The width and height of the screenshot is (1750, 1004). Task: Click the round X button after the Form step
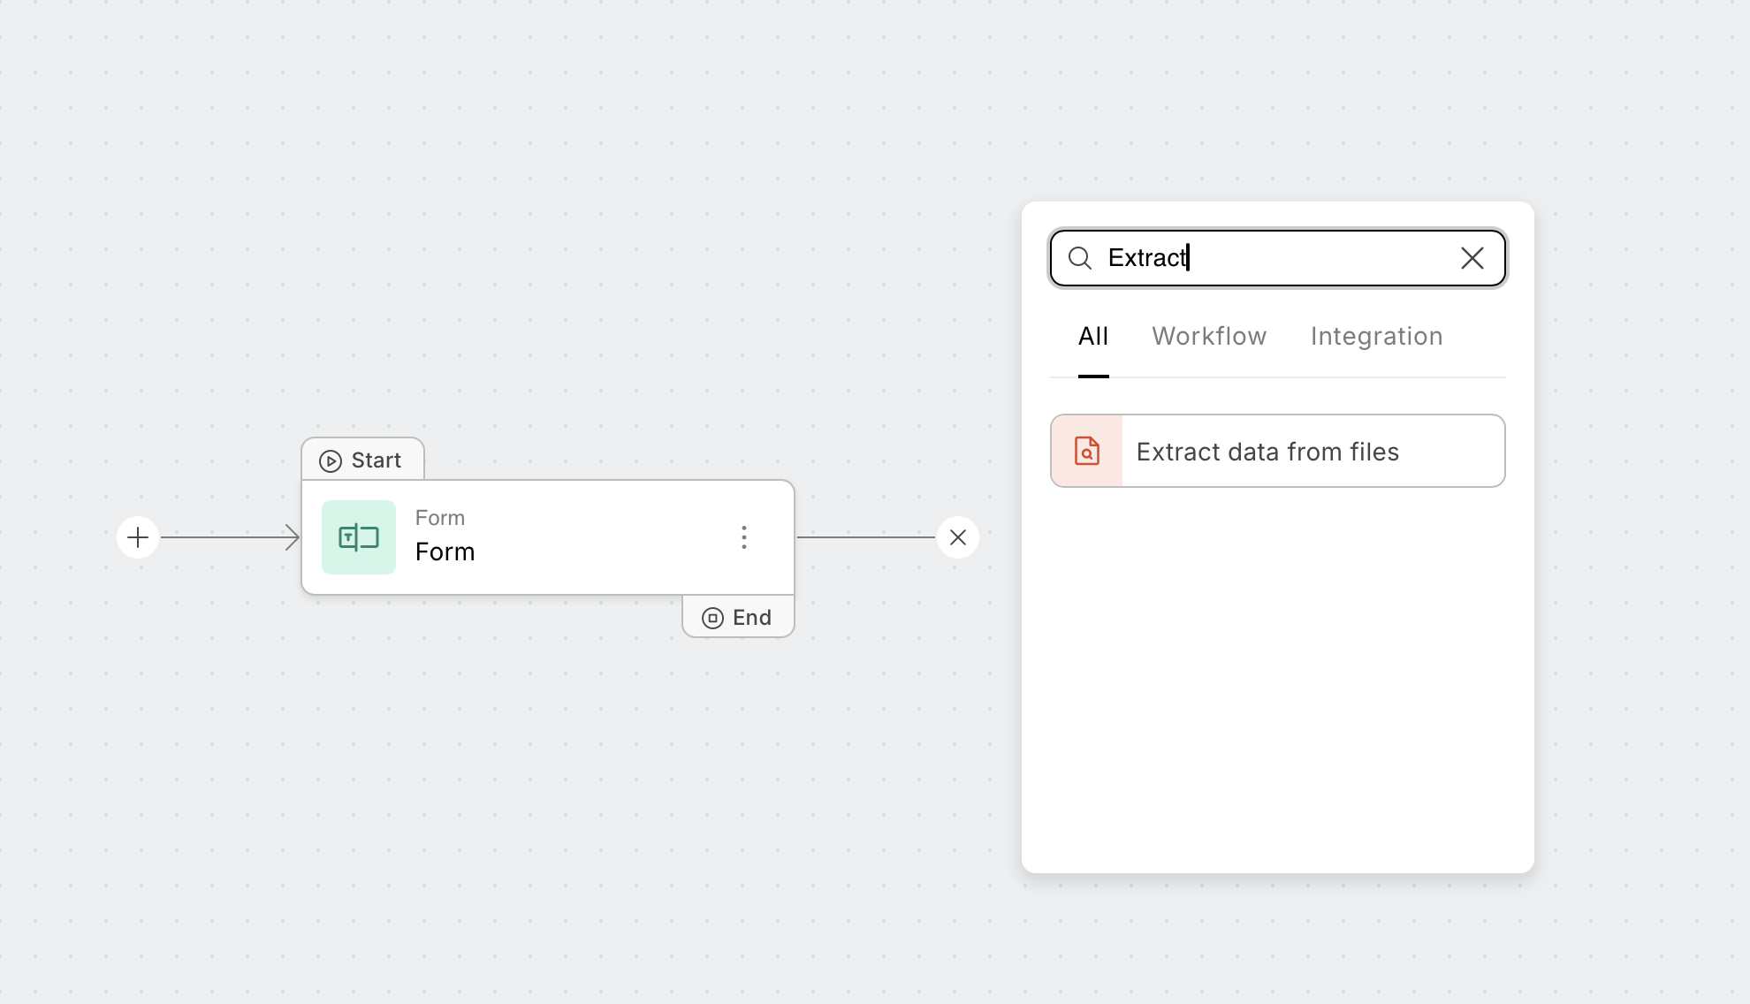pyautogui.click(x=958, y=537)
